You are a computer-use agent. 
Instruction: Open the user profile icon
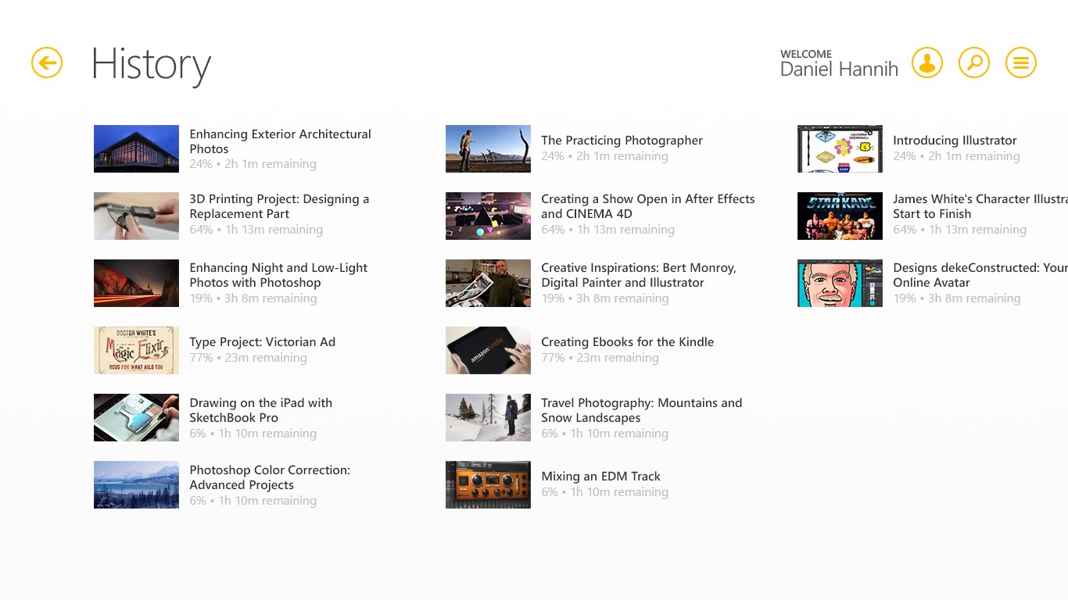927,62
